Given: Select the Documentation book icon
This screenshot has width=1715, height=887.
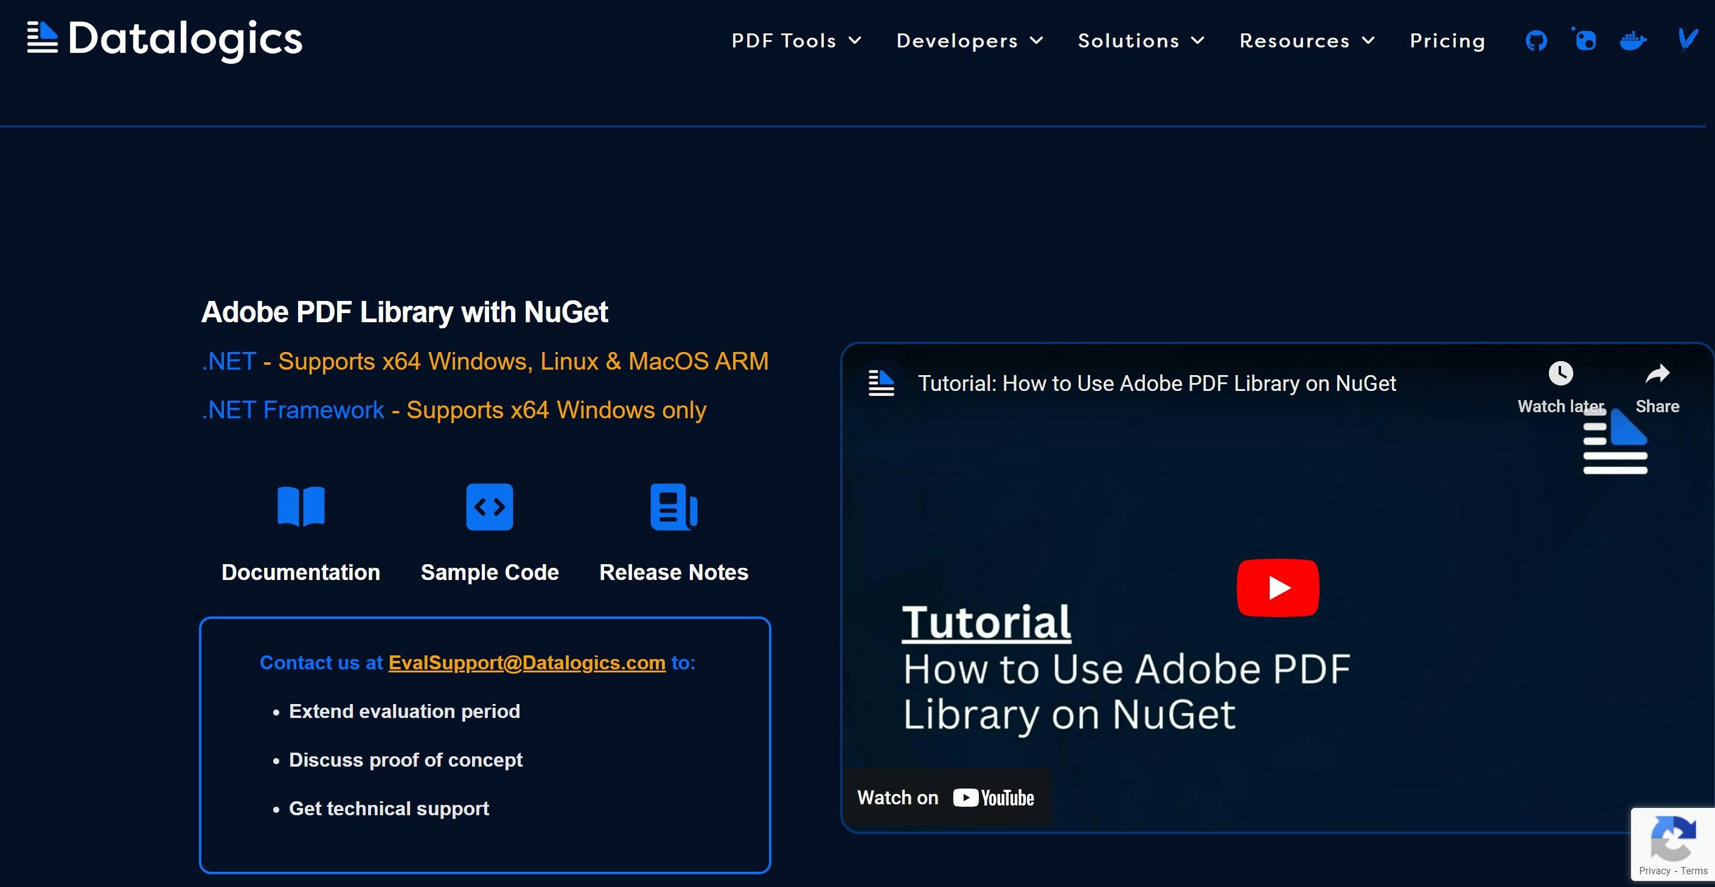Looking at the screenshot, I should [301, 507].
